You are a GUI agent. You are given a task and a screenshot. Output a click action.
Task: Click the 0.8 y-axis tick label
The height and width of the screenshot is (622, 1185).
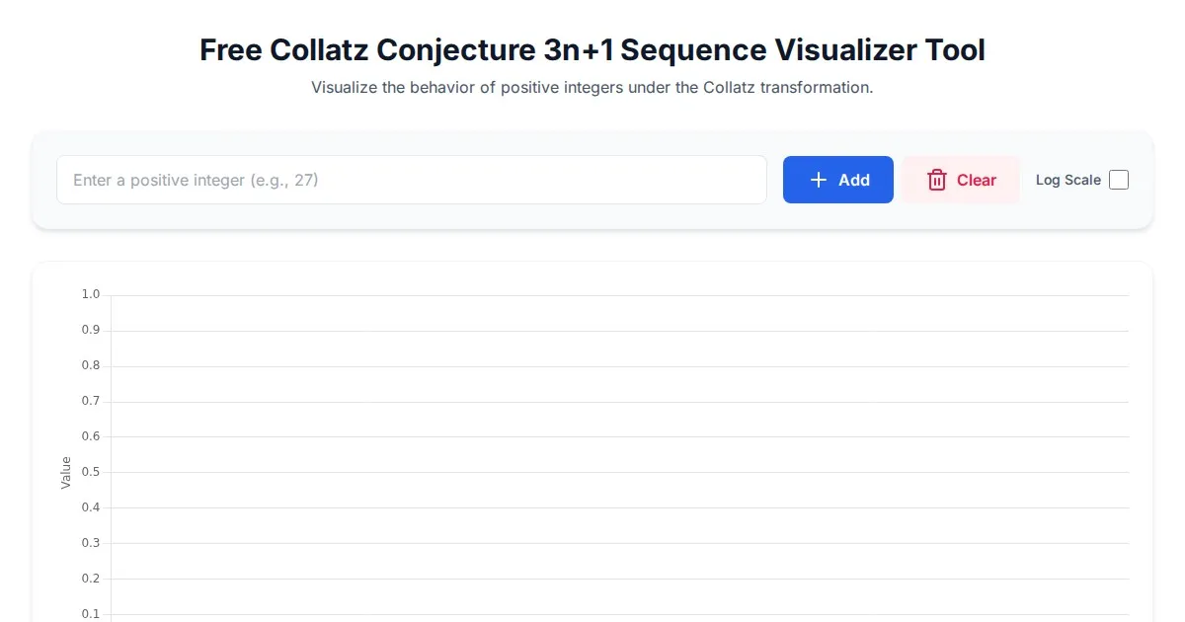(91, 365)
